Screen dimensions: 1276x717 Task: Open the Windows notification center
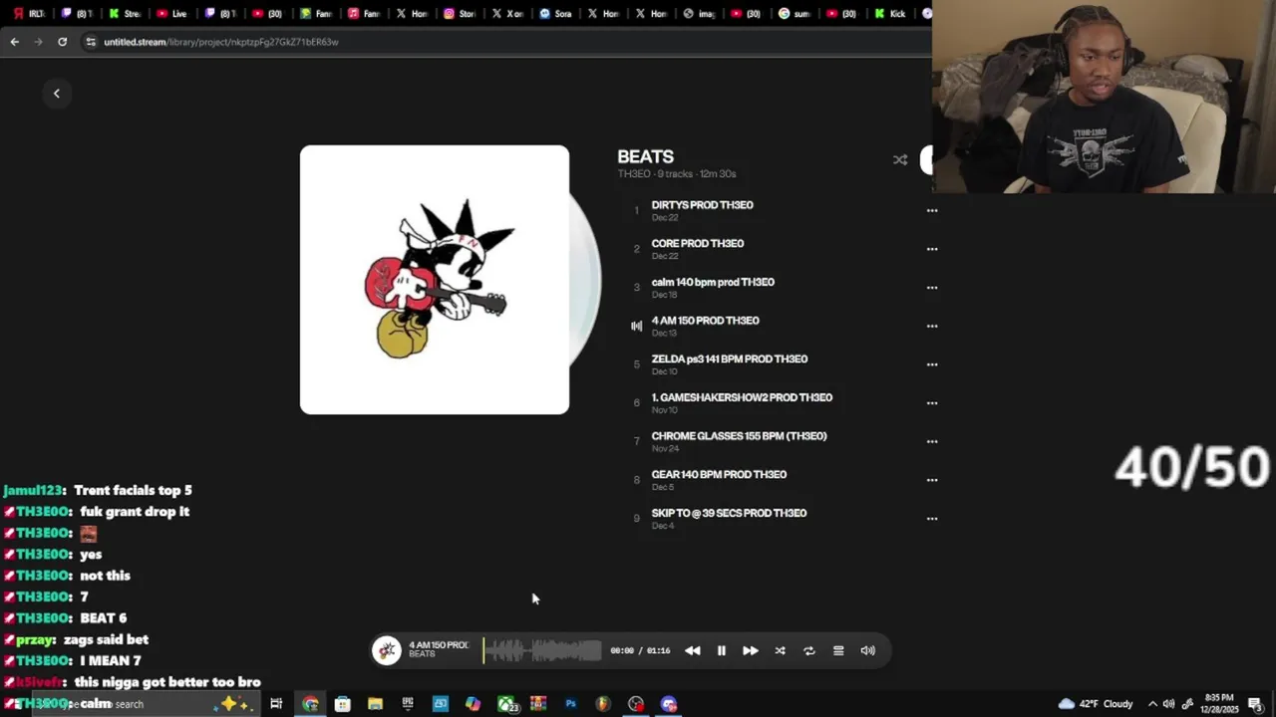(x=1255, y=704)
